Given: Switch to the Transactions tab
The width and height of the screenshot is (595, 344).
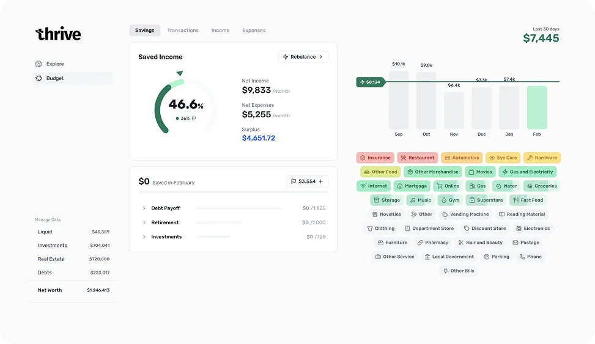Looking at the screenshot, I should (x=183, y=31).
